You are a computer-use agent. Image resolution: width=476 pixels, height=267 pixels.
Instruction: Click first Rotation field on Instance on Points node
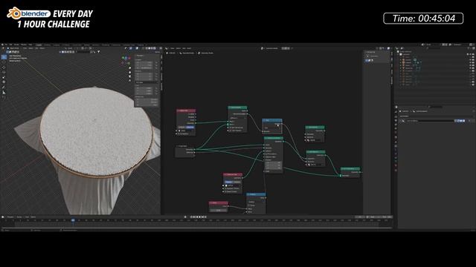click(273, 163)
